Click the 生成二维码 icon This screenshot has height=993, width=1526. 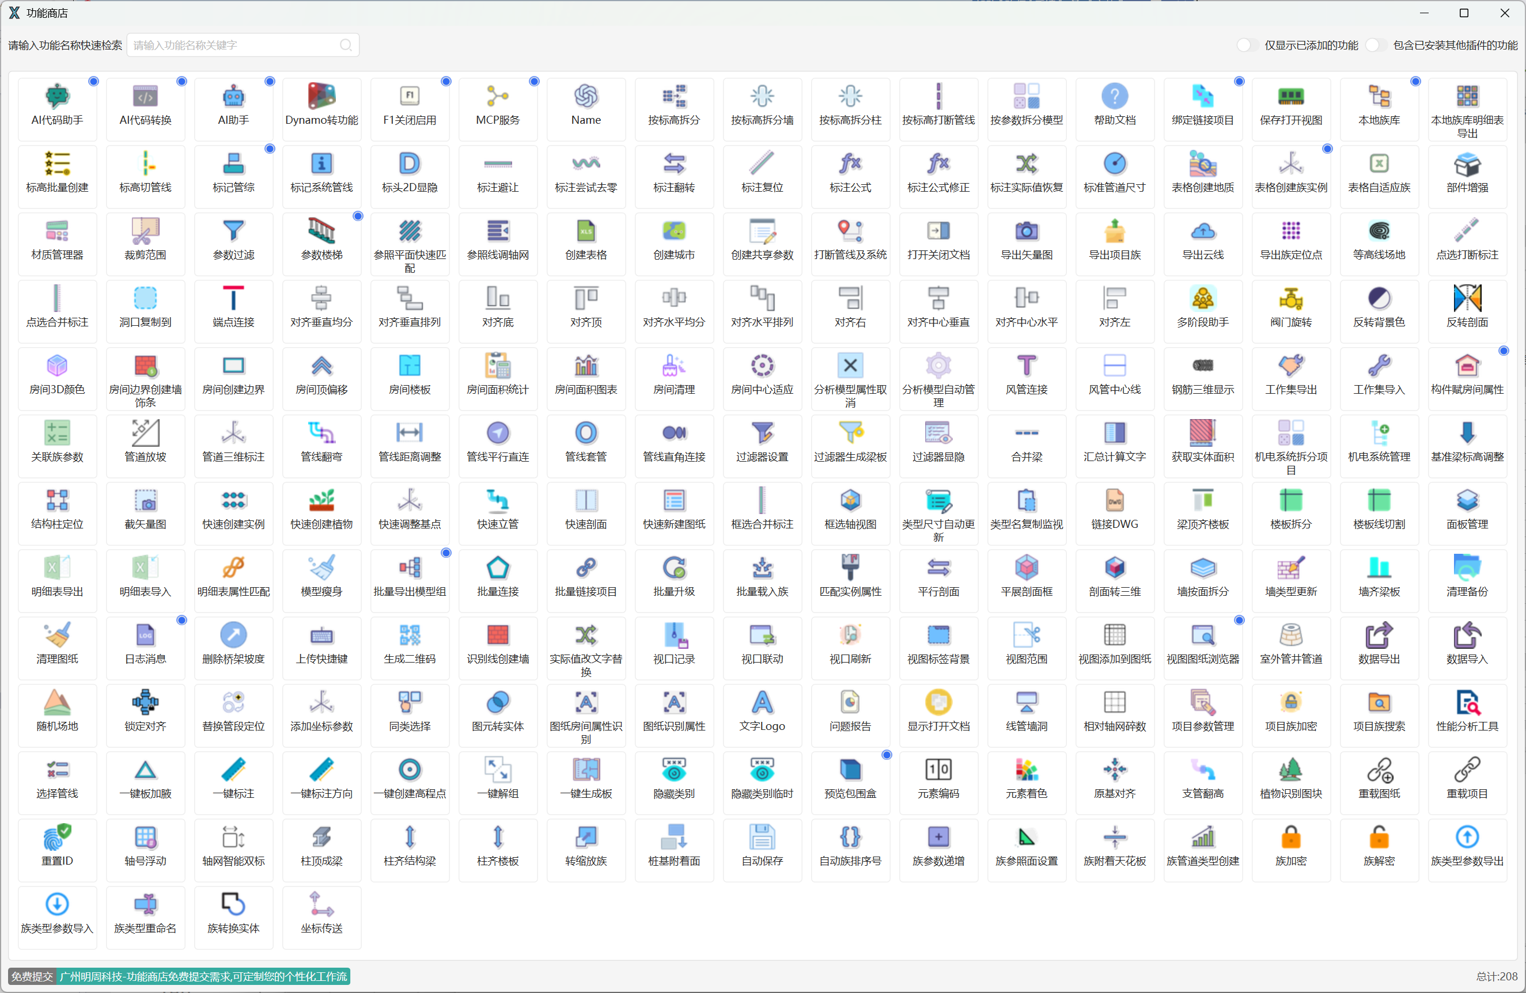(x=410, y=634)
